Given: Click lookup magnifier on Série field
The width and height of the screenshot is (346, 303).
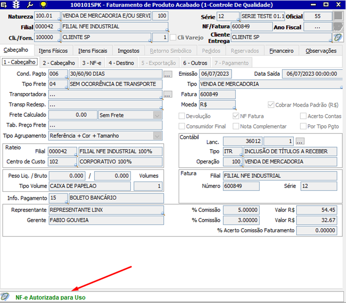Looking at the screenshot, I should point(239,20).
